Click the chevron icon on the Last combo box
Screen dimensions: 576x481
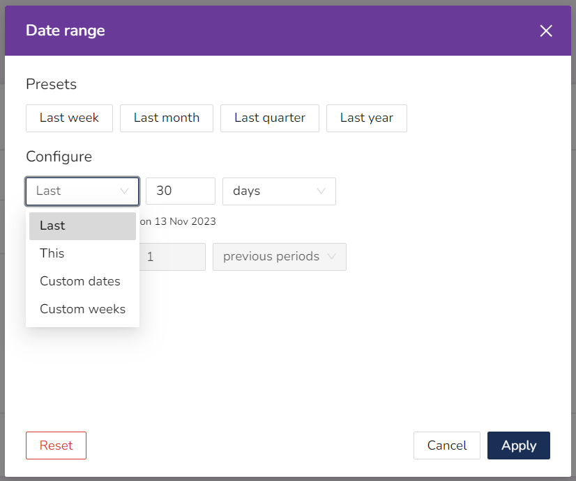click(x=126, y=191)
